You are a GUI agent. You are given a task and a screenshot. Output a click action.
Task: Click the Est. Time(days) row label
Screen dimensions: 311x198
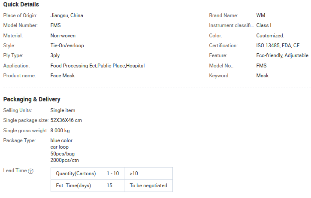pyautogui.click(x=76, y=186)
